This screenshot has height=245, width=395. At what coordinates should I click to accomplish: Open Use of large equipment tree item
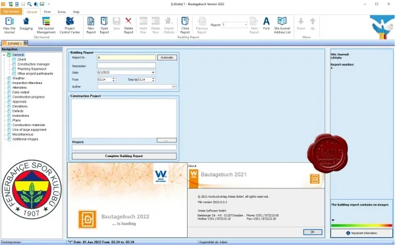pos(29,129)
